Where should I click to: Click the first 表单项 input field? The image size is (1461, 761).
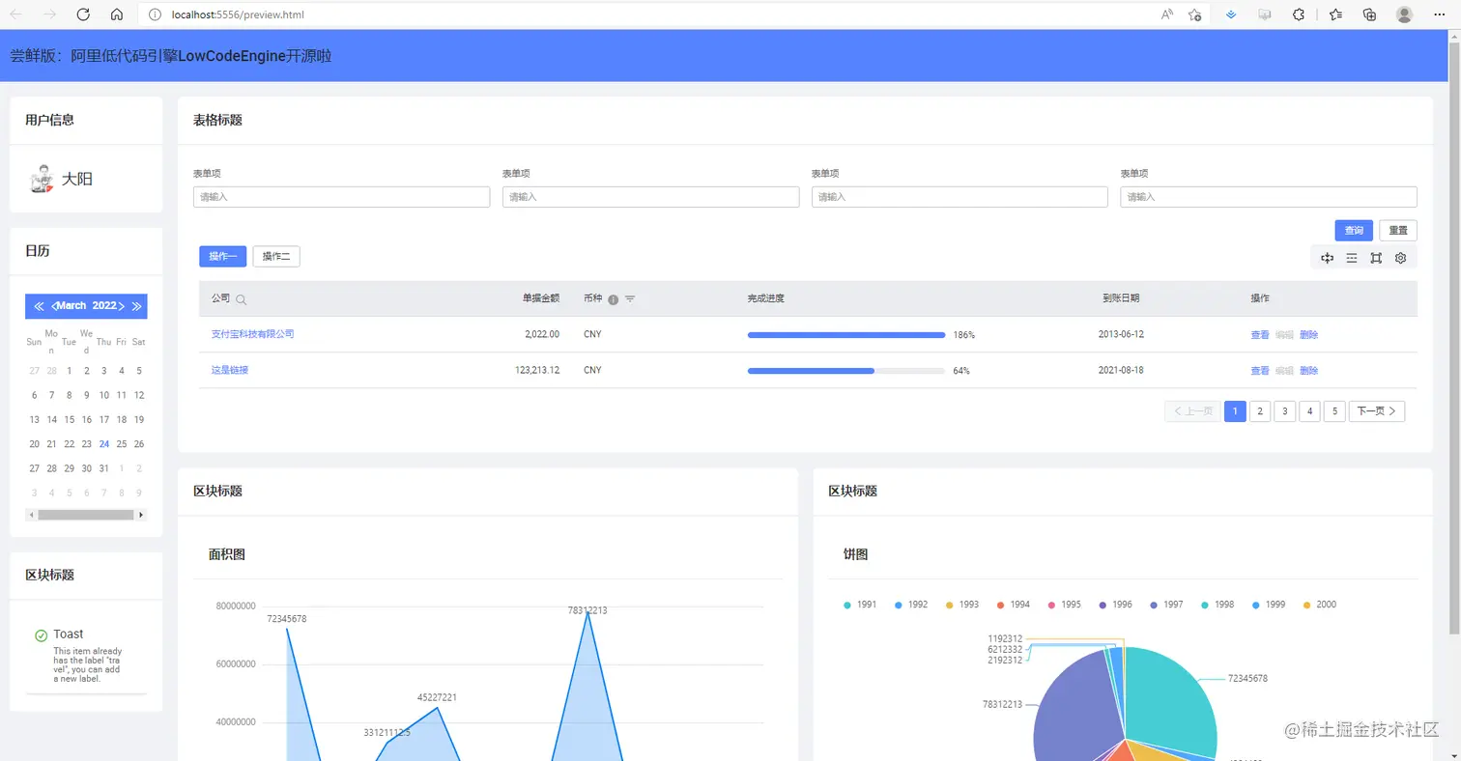[x=341, y=197]
